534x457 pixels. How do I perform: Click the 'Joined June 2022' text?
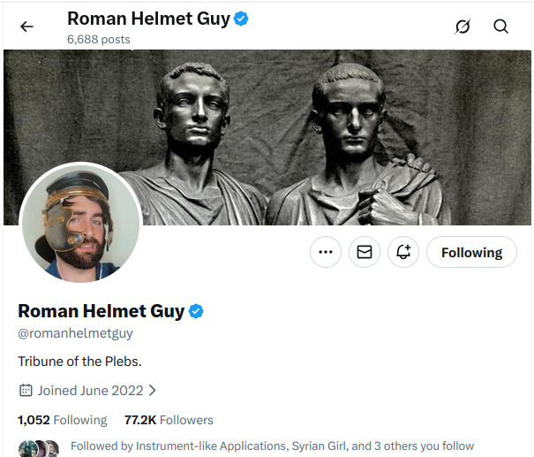pyautogui.click(x=90, y=390)
